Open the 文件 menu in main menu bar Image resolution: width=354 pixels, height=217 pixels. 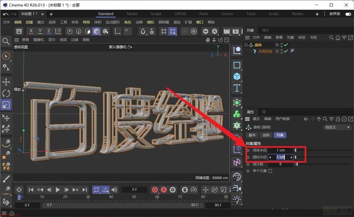[6, 22]
